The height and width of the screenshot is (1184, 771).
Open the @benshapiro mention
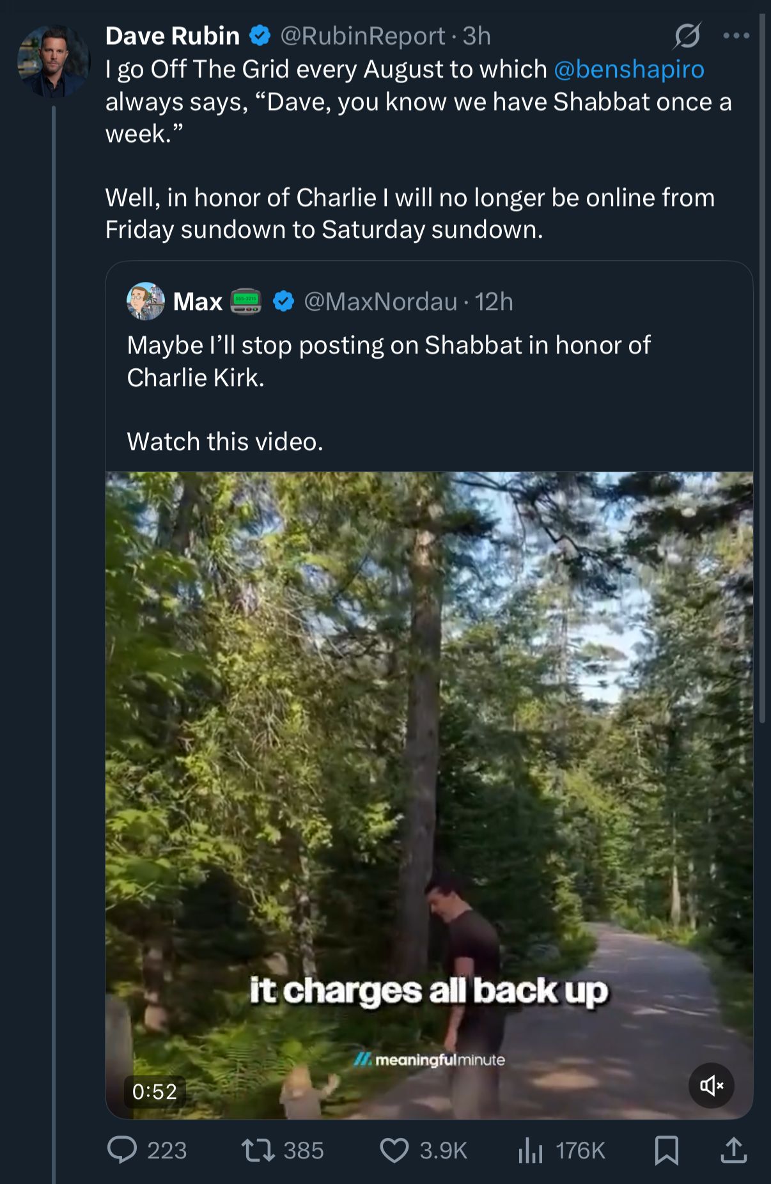pyautogui.click(x=628, y=69)
